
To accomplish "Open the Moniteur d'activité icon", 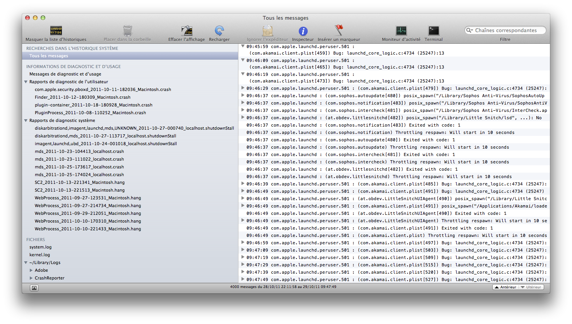I will (x=401, y=31).
